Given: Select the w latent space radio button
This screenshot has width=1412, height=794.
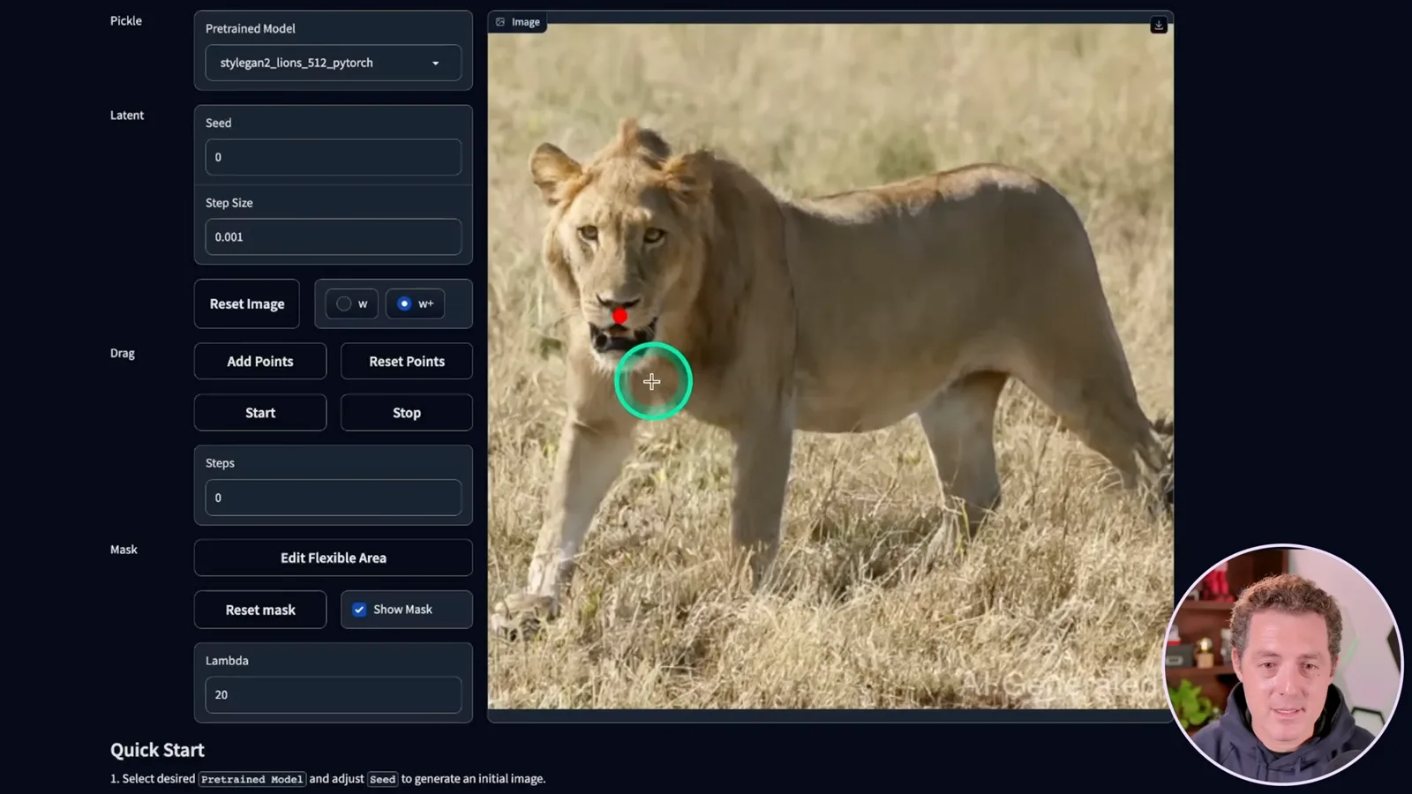Looking at the screenshot, I should [x=344, y=303].
